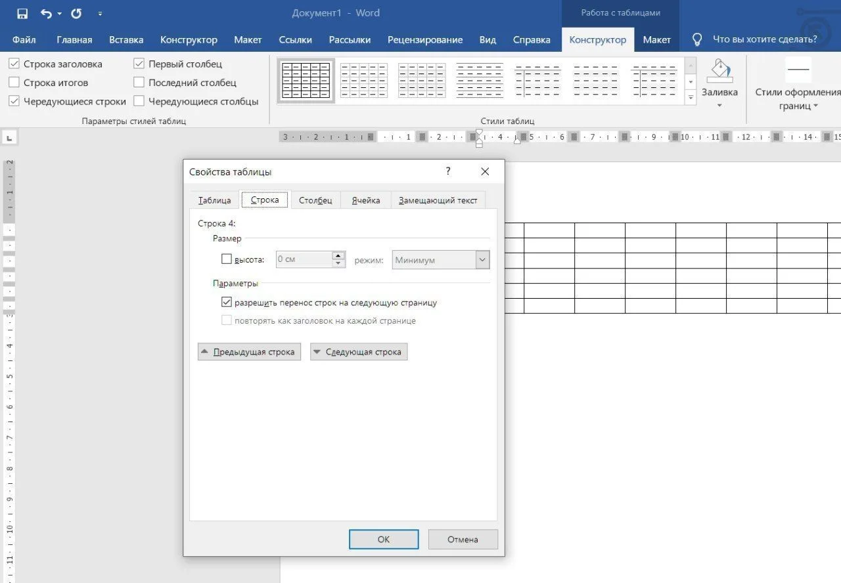Click the Отмена button

click(463, 540)
